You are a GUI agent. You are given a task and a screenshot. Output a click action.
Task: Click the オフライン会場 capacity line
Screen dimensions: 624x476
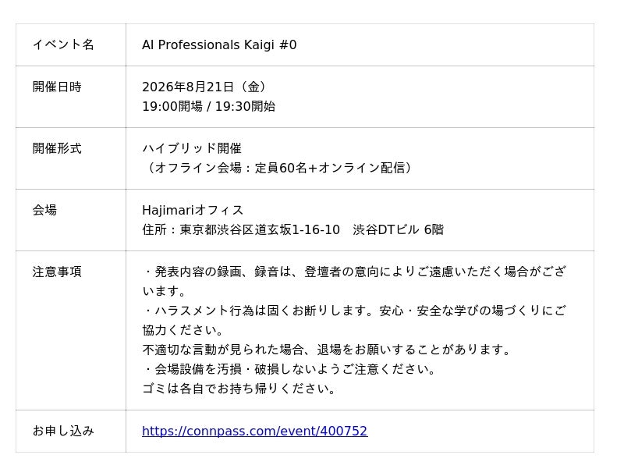click(x=278, y=168)
